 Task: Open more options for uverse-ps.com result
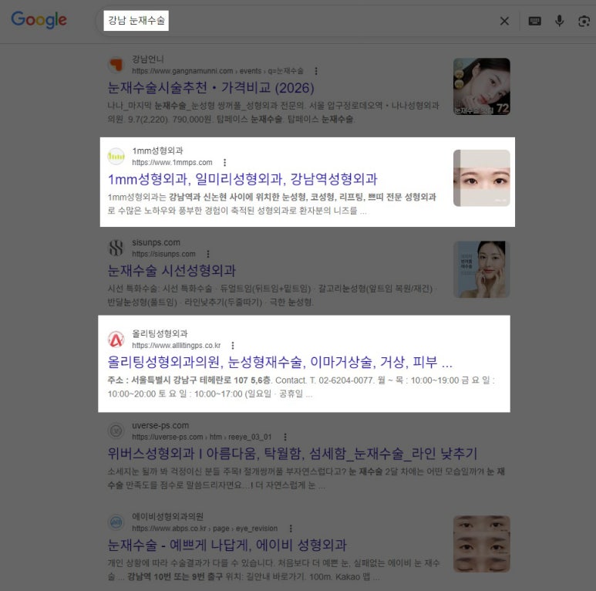(x=285, y=437)
